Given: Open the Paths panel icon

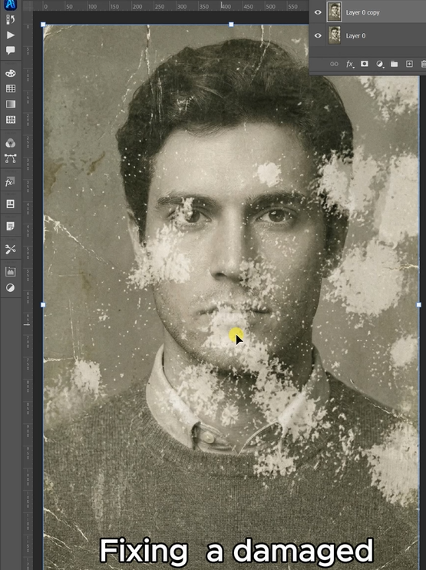Looking at the screenshot, I should 11,158.
